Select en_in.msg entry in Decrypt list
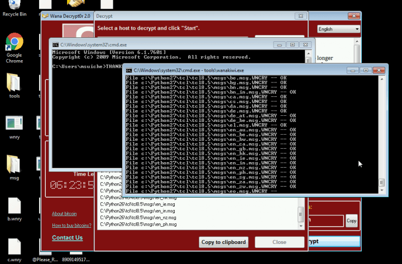This screenshot has width=402, height=264. pyautogui.click(x=137, y=211)
